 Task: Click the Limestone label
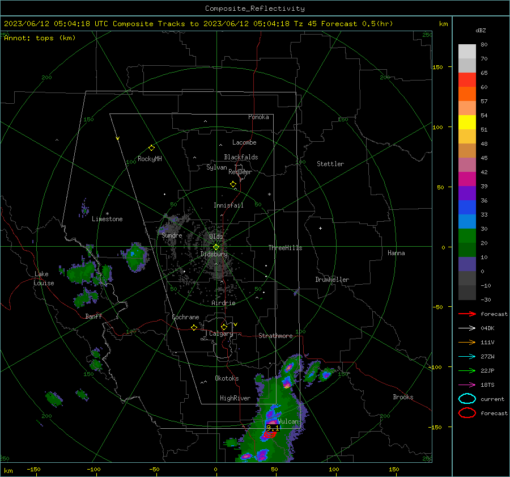tap(107, 219)
